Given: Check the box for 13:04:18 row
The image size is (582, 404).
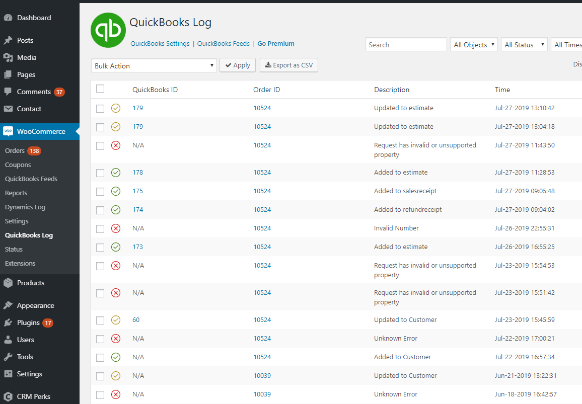Looking at the screenshot, I should [100, 127].
